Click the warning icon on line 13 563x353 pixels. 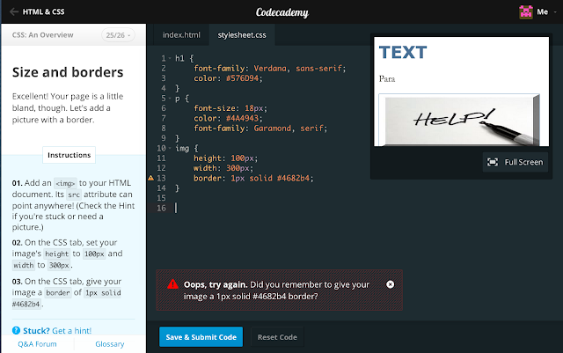pos(150,178)
